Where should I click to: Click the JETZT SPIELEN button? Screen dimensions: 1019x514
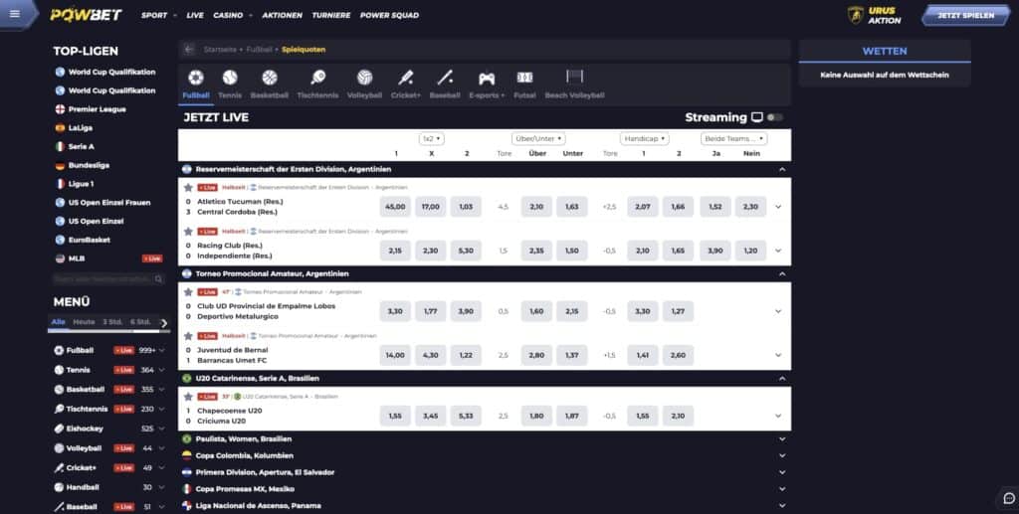point(958,16)
